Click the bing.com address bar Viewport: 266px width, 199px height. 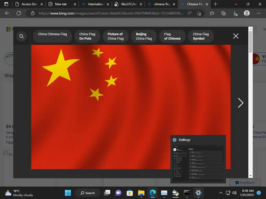click(x=111, y=13)
